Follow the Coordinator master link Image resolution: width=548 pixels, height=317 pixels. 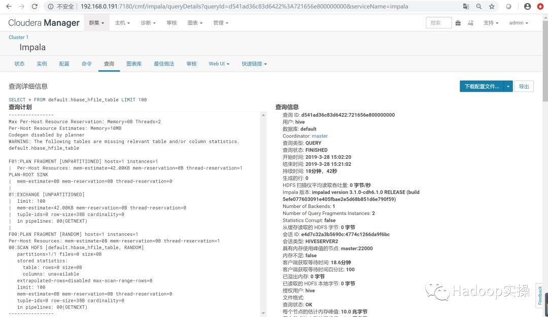[x=320, y=136]
